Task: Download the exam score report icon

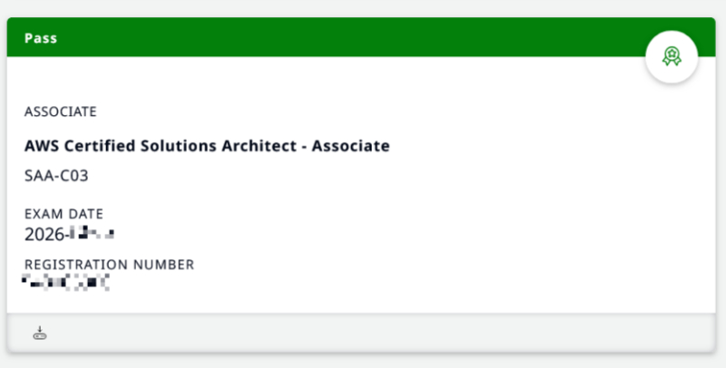Action: [40, 333]
